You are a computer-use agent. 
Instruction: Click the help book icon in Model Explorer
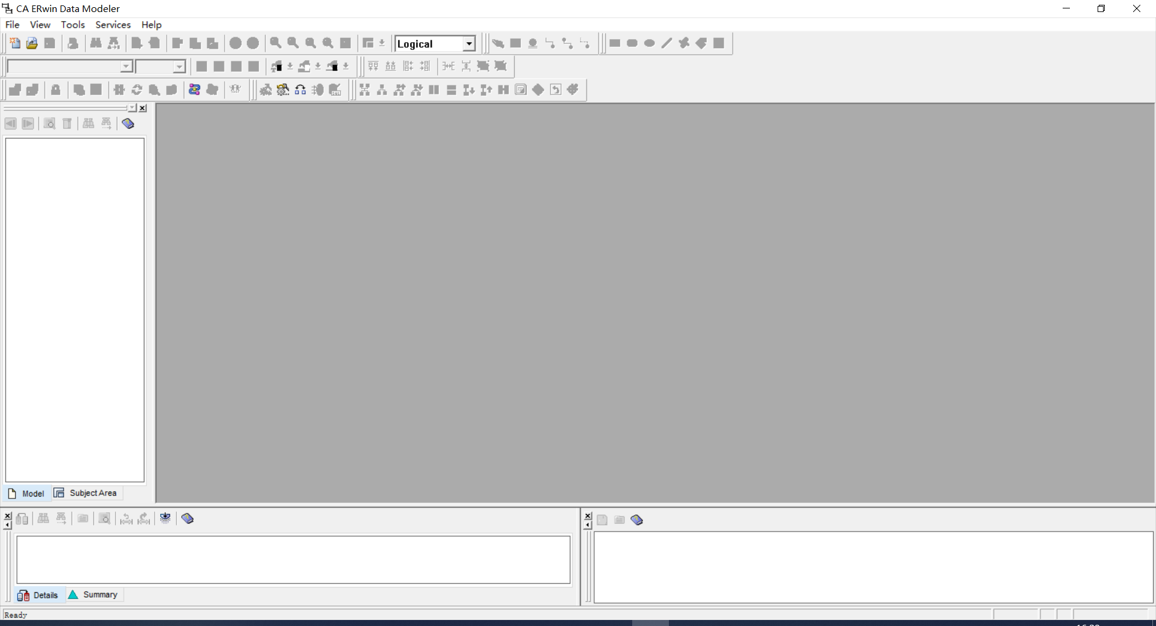(x=128, y=123)
